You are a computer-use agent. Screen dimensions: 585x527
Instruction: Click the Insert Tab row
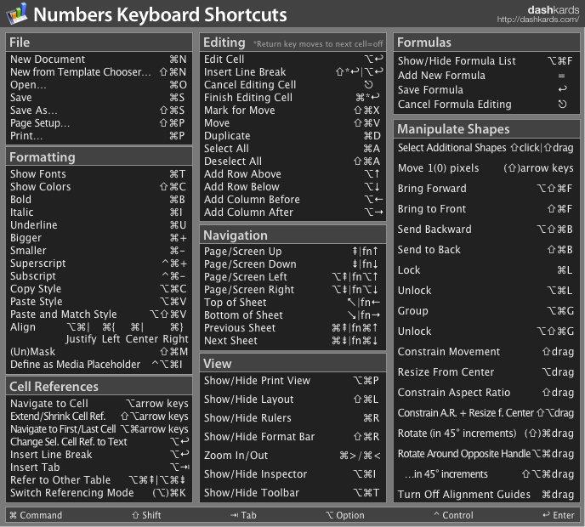point(99,467)
